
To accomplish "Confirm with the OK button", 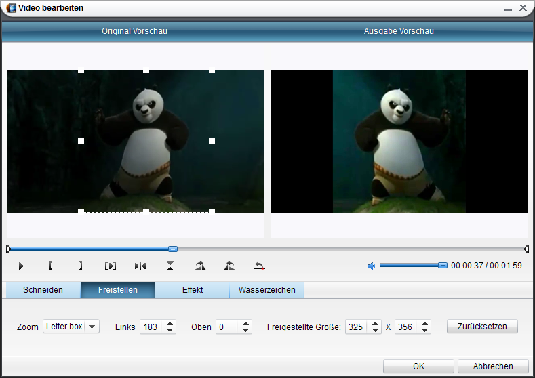I will 418,366.
